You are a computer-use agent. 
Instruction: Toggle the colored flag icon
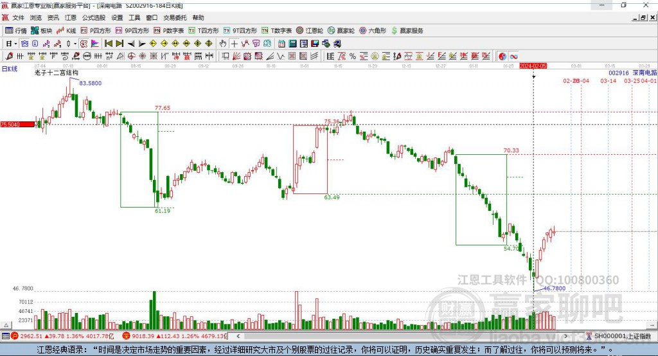pyautogui.click(x=95, y=44)
